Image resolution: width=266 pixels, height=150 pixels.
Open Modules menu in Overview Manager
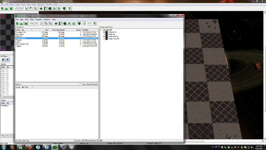click(x=39, y=19)
